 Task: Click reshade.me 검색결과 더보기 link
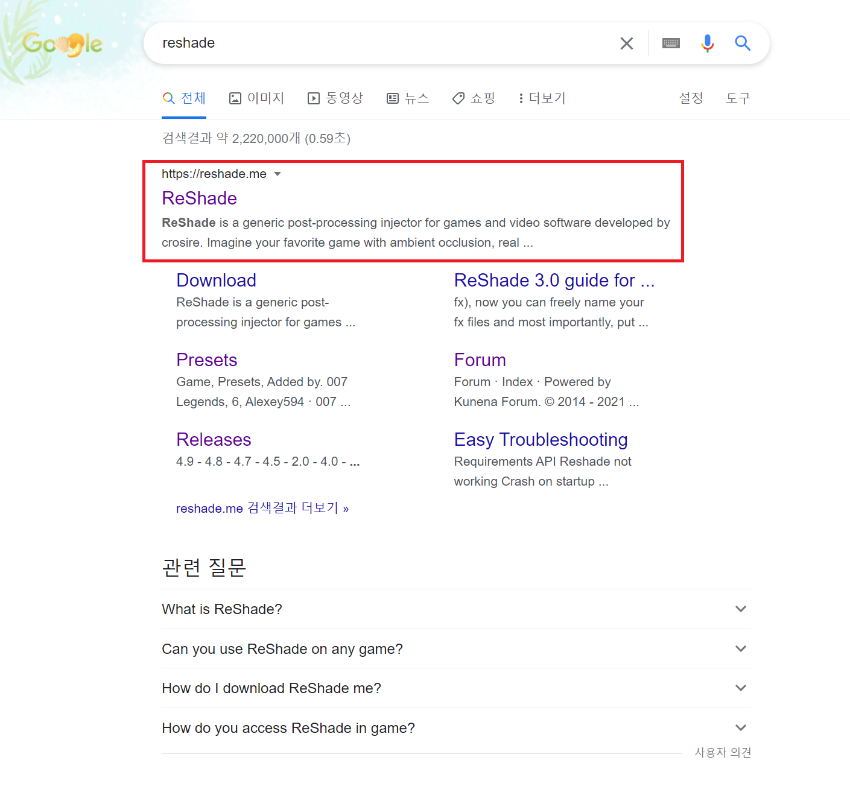pyautogui.click(x=262, y=509)
